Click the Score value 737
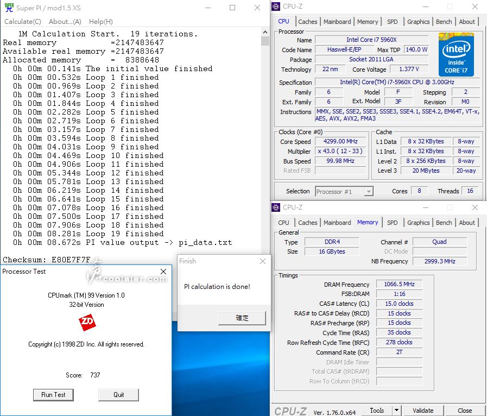 pos(95,375)
